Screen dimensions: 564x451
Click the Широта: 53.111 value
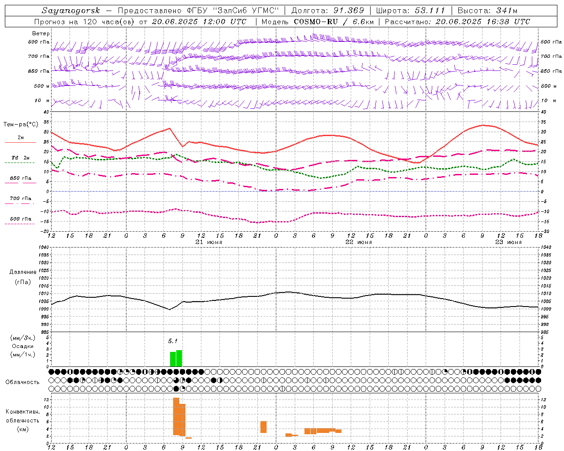coord(410,11)
